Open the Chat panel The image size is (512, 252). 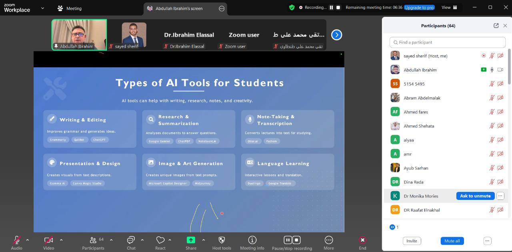tap(131, 242)
